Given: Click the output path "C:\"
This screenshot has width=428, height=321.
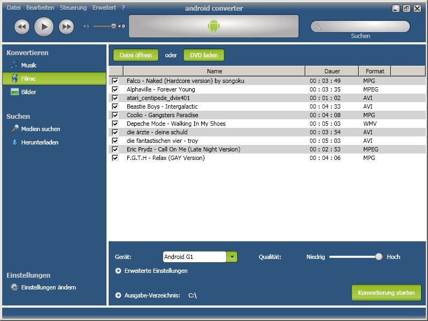Looking at the screenshot, I should coord(193,295).
